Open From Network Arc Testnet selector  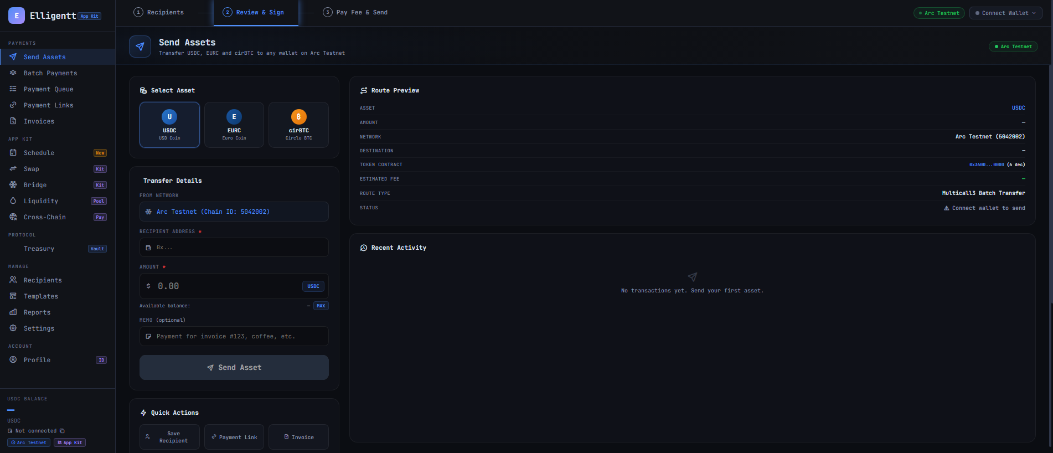[x=234, y=212]
